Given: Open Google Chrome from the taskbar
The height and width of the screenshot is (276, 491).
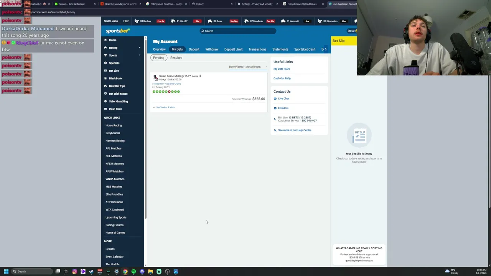Looking at the screenshot, I should (125, 271).
